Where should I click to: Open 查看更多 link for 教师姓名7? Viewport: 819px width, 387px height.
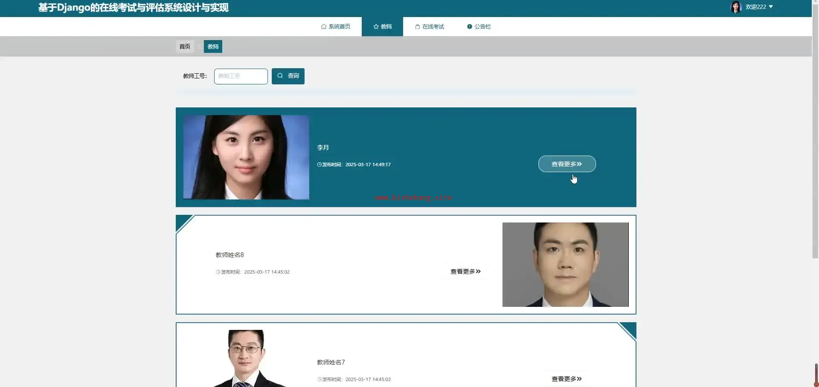pyautogui.click(x=567, y=379)
